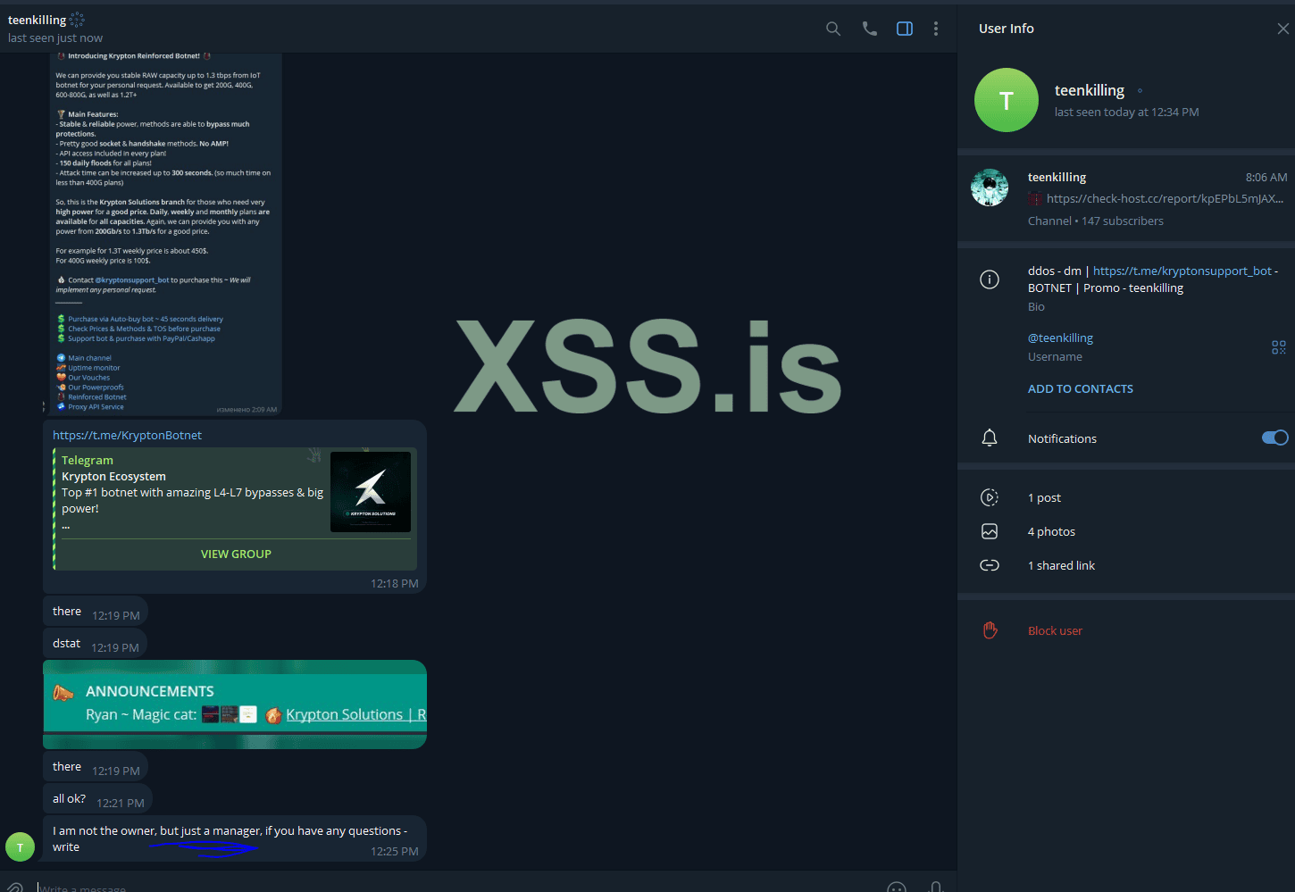Open the Krypton Solutions link in Announcements
Image resolution: width=1295 pixels, height=892 pixels.
pos(355,714)
